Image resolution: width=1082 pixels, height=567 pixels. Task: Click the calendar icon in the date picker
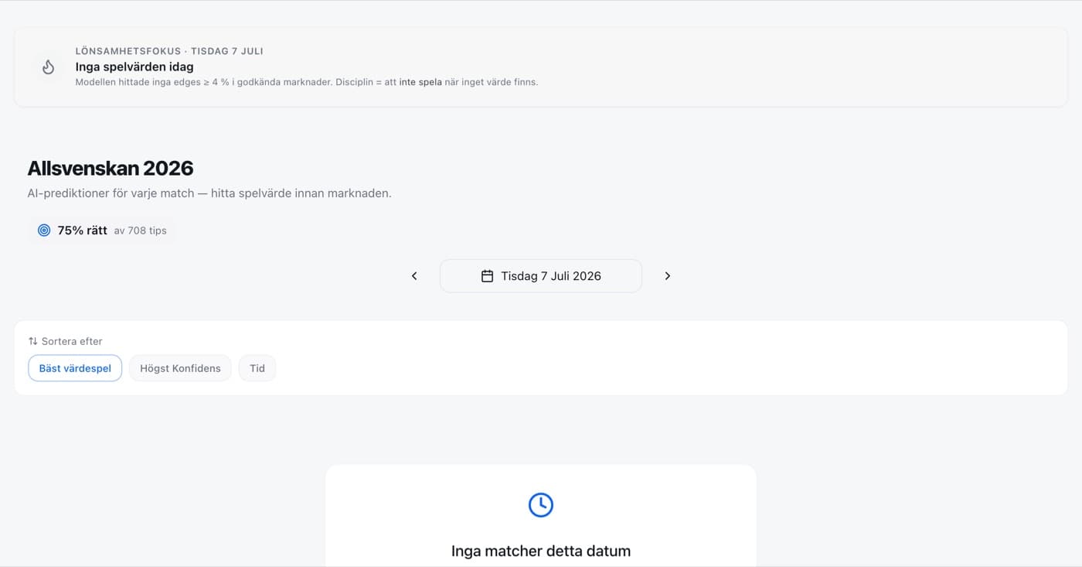487,276
